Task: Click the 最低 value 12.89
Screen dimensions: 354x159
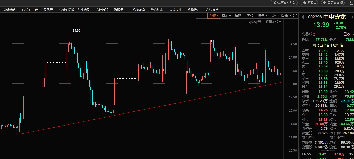Action: pyautogui.click(x=349, y=110)
